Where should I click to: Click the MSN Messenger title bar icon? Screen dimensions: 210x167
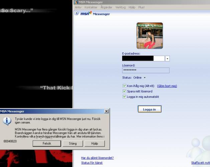click(x=76, y=2)
